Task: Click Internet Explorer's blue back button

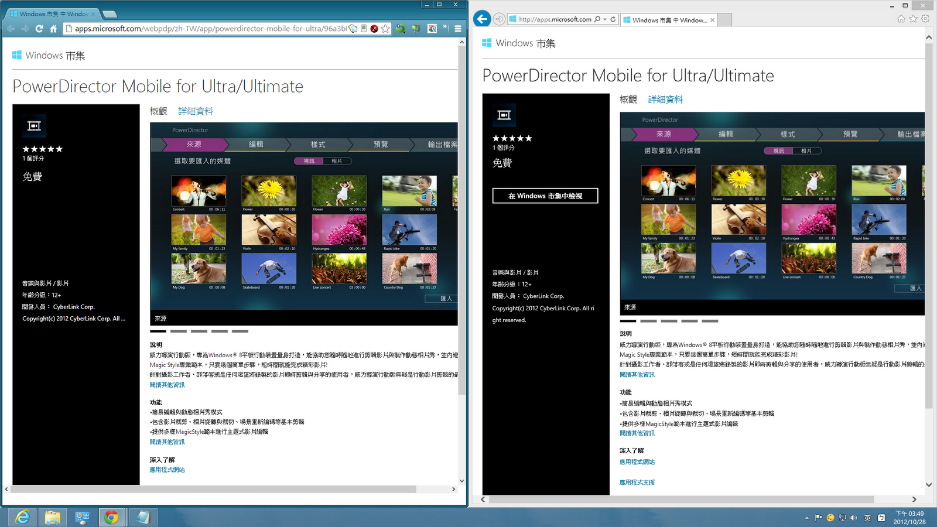Action: pos(482,19)
